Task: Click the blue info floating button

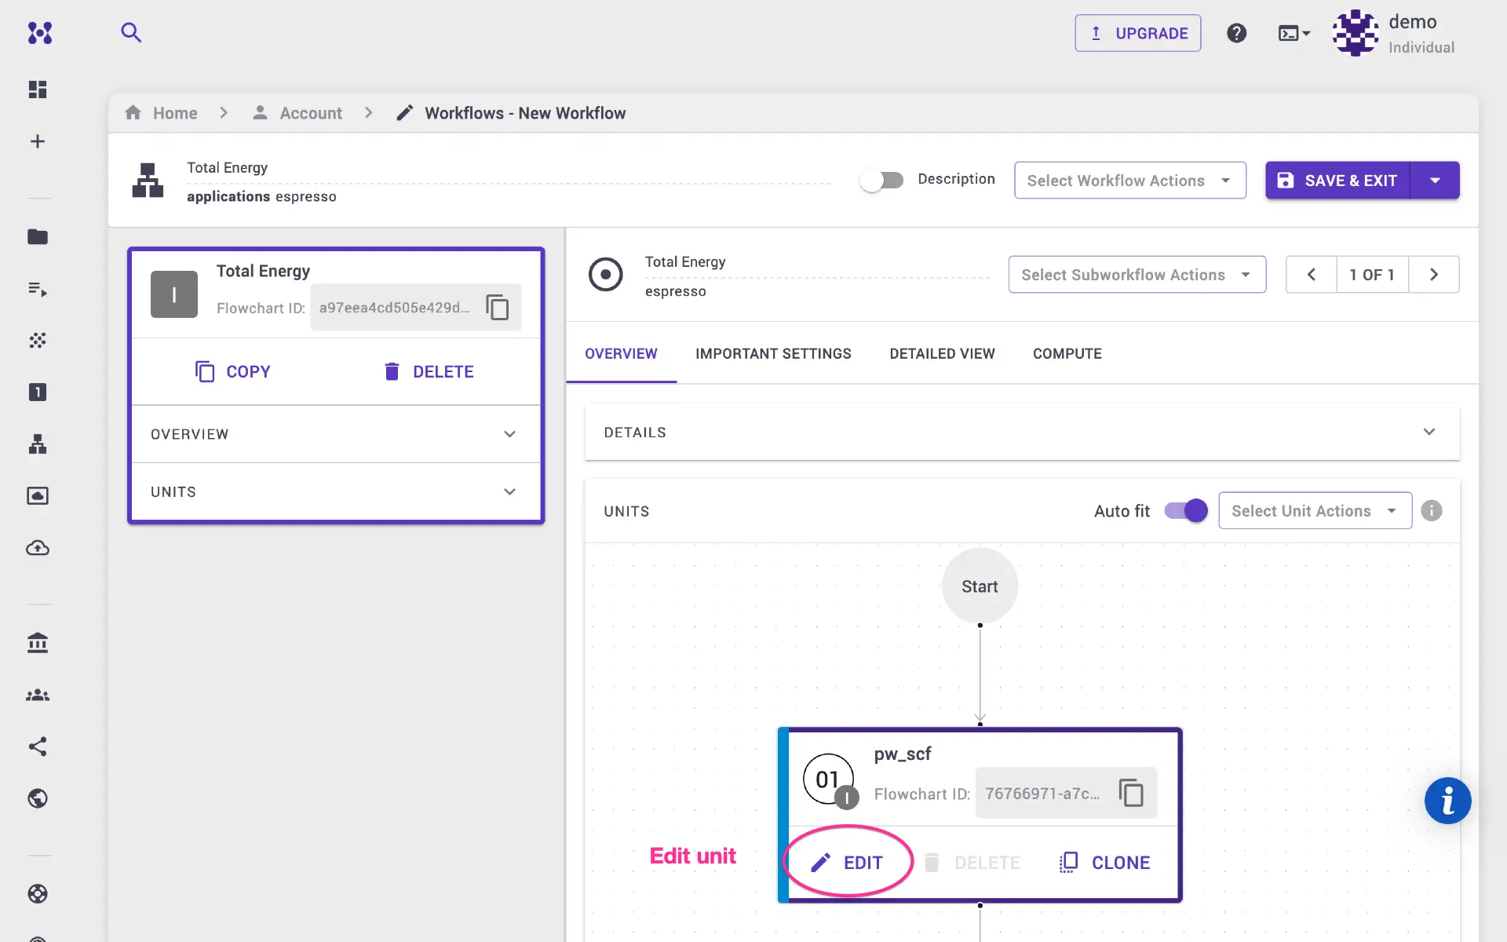Action: point(1447,801)
